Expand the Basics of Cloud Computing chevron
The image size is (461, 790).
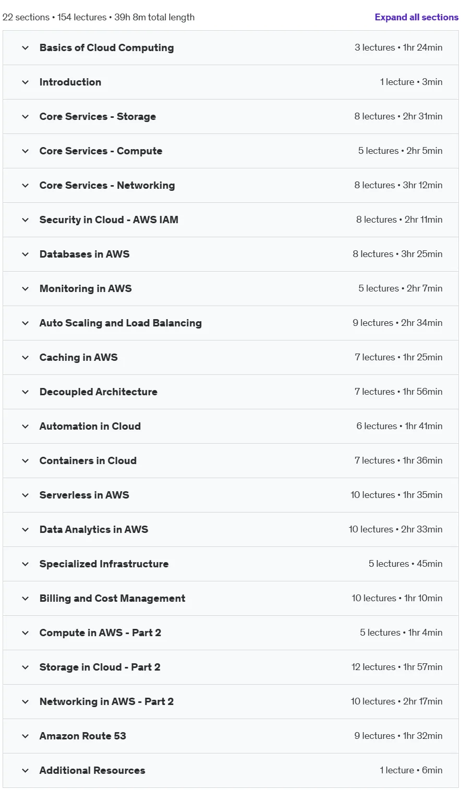click(25, 48)
